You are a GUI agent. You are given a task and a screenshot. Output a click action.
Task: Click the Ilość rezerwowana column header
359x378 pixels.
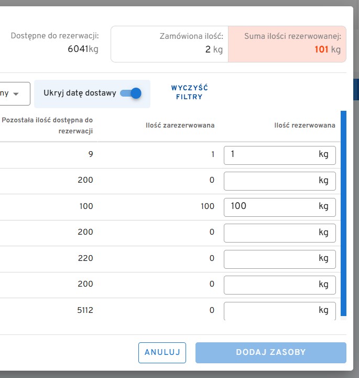pos(304,125)
